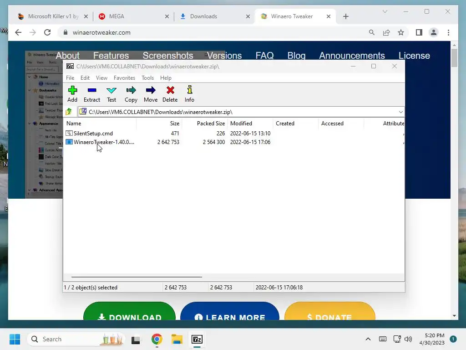Show hidden system tray icons
The image size is (466, 350).
pyautogui.click(x=368, y=339)
